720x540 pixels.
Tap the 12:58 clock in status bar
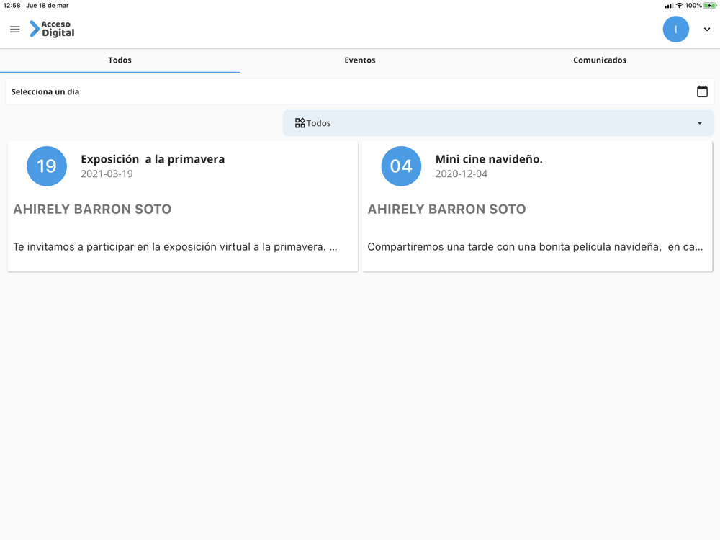pyautogui.click(x=12, y=6)
